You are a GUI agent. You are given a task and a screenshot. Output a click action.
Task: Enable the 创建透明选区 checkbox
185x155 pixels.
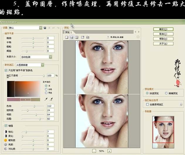click(x=147, y=104)
